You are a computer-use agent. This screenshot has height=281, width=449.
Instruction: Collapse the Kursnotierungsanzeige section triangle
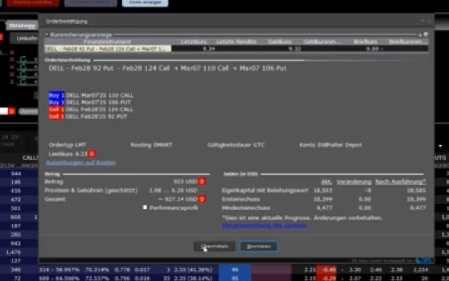(x=47, y=35)
